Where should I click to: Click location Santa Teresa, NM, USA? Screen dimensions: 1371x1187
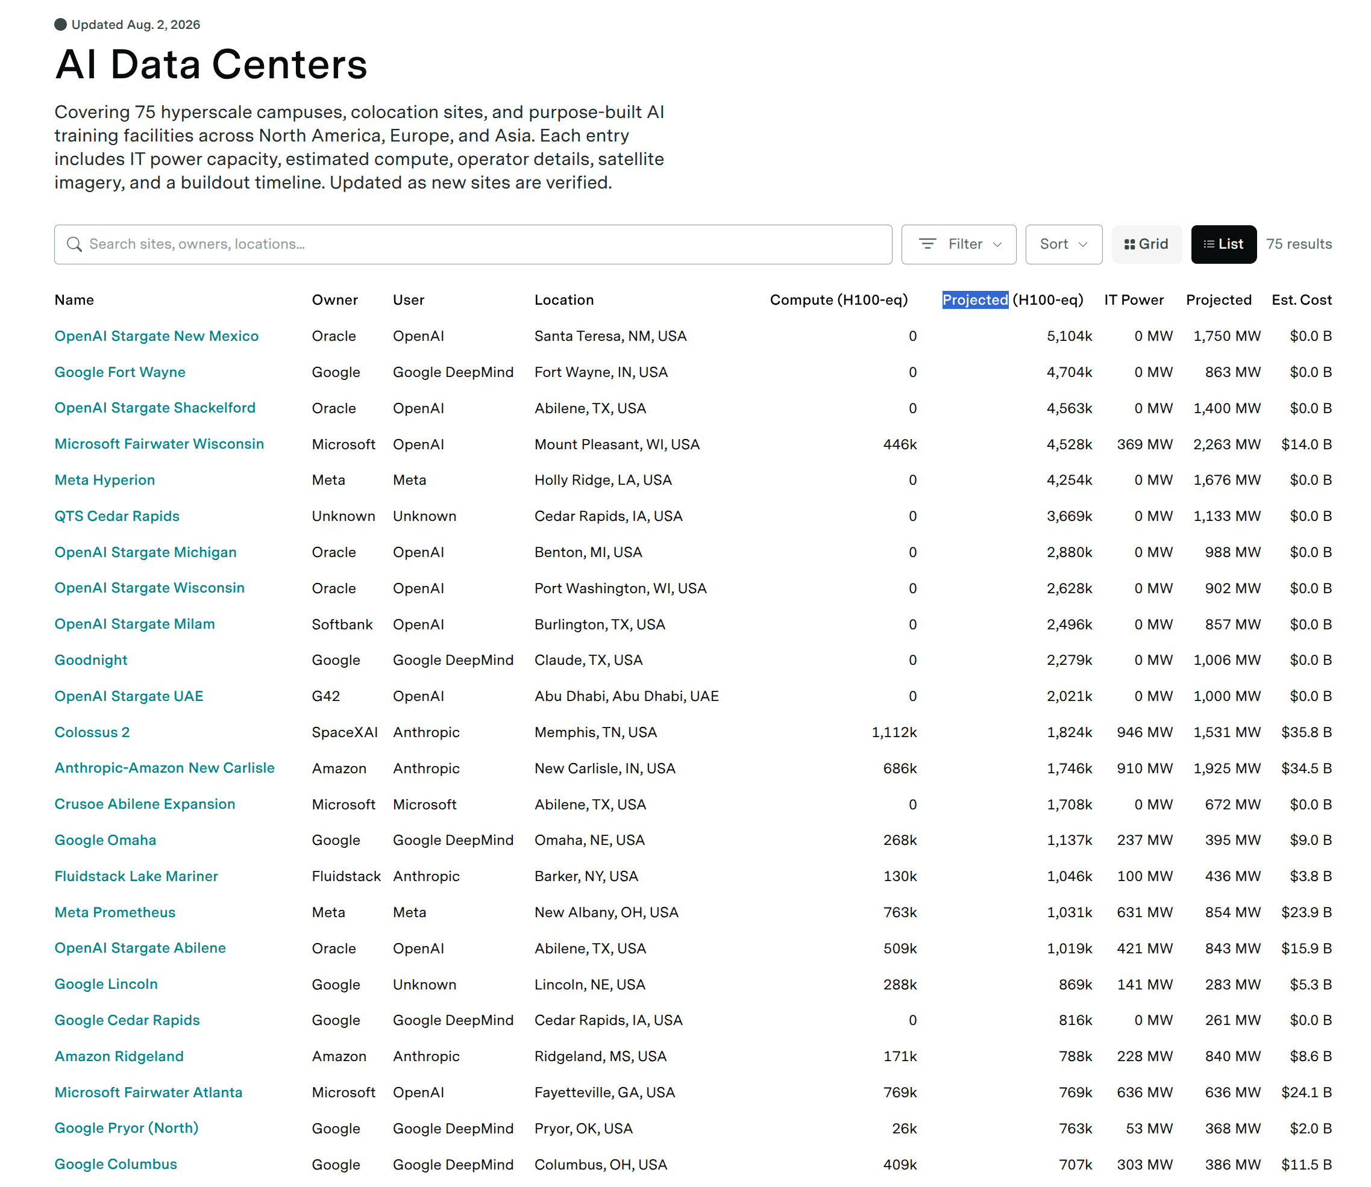click(x=610, y=337)
